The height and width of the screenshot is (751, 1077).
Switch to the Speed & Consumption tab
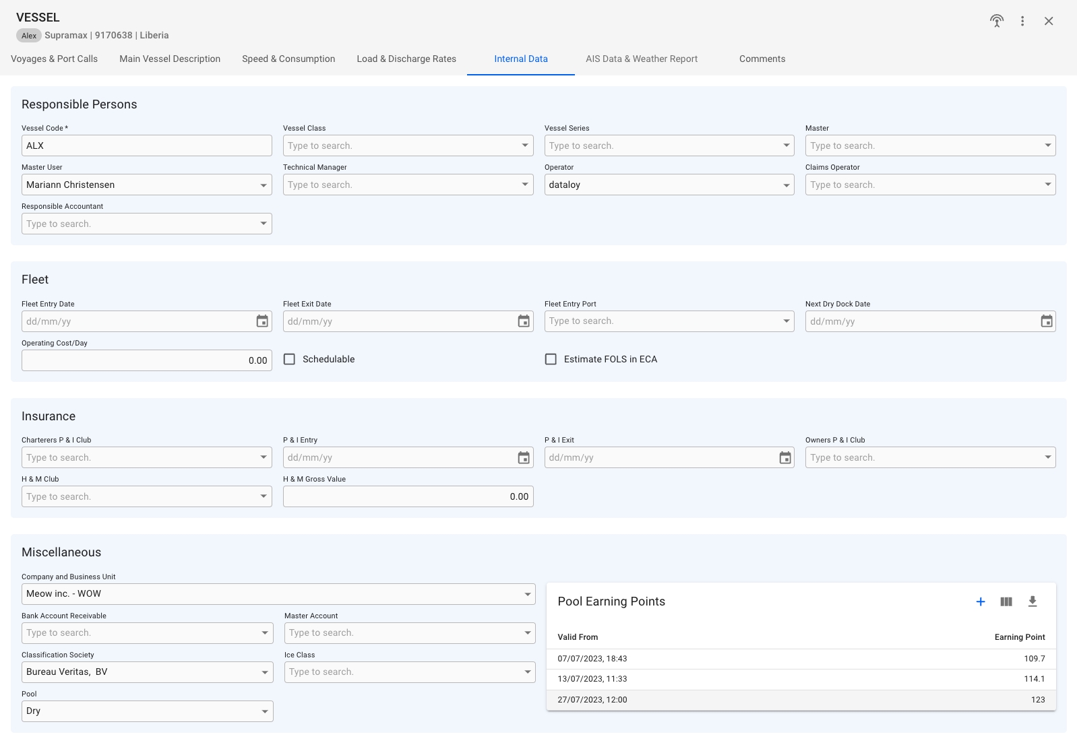click(x=288, y=59)
